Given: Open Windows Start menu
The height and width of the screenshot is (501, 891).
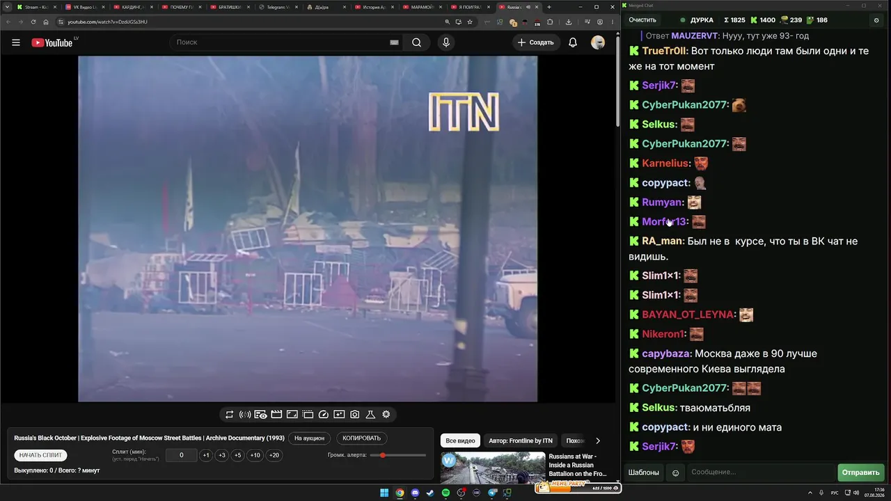Looking at the screenshot, I should (384, 493).
